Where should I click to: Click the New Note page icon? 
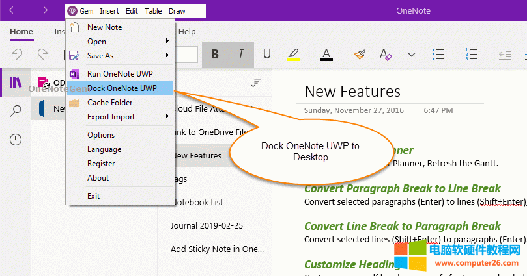pos(74,27)
